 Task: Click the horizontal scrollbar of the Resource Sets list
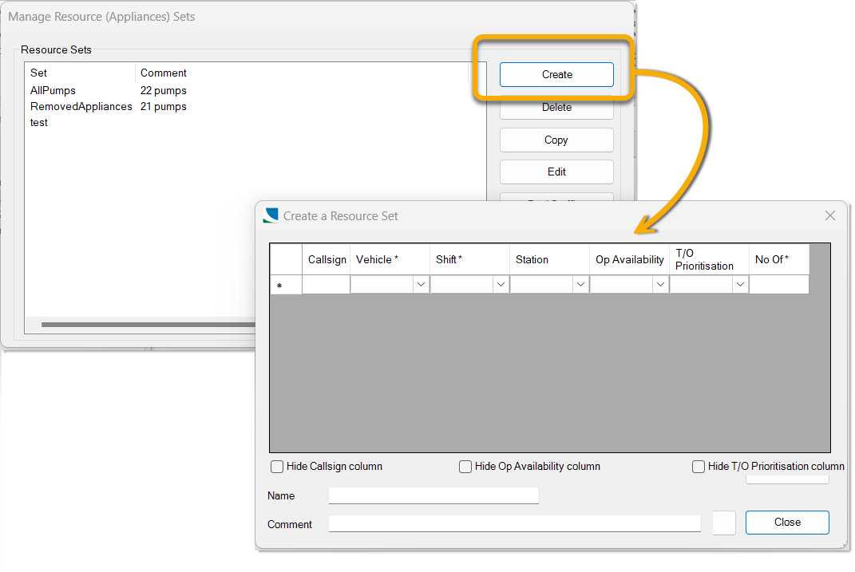(148, 325)
